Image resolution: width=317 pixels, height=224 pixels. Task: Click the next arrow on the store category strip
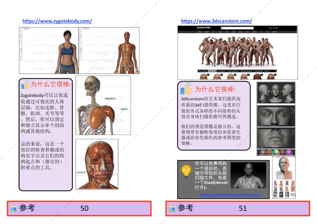tap(275, 71)
